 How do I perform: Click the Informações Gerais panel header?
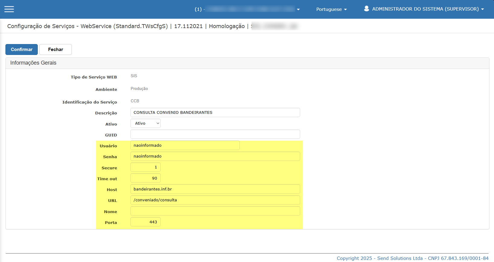click(247, 63)
